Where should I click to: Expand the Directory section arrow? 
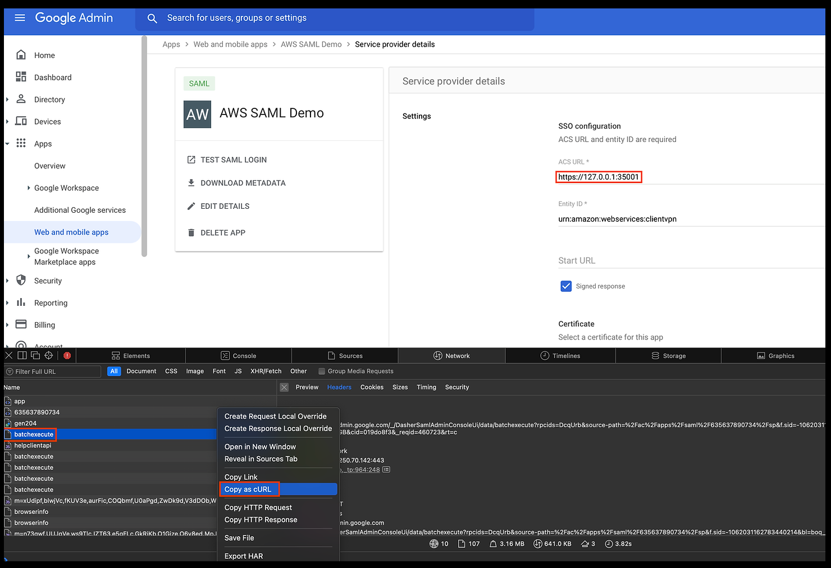7,99
